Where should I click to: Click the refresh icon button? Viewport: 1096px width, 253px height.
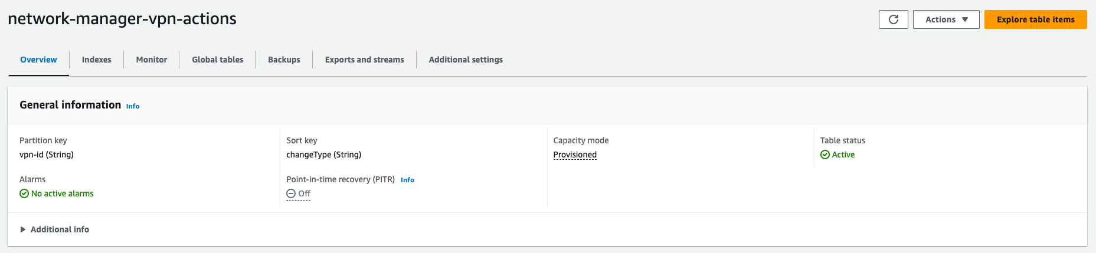[893, 19]
